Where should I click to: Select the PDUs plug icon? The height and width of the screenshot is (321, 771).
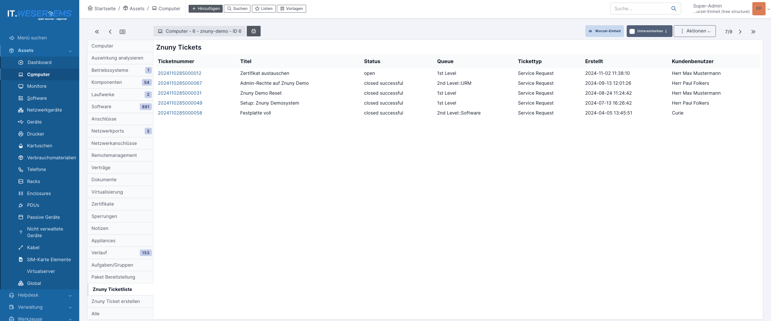(21, 205)
